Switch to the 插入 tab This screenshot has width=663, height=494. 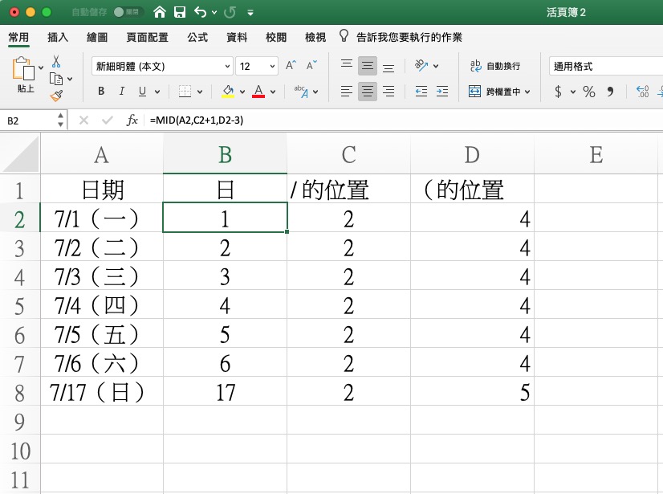tap(58, 37)
